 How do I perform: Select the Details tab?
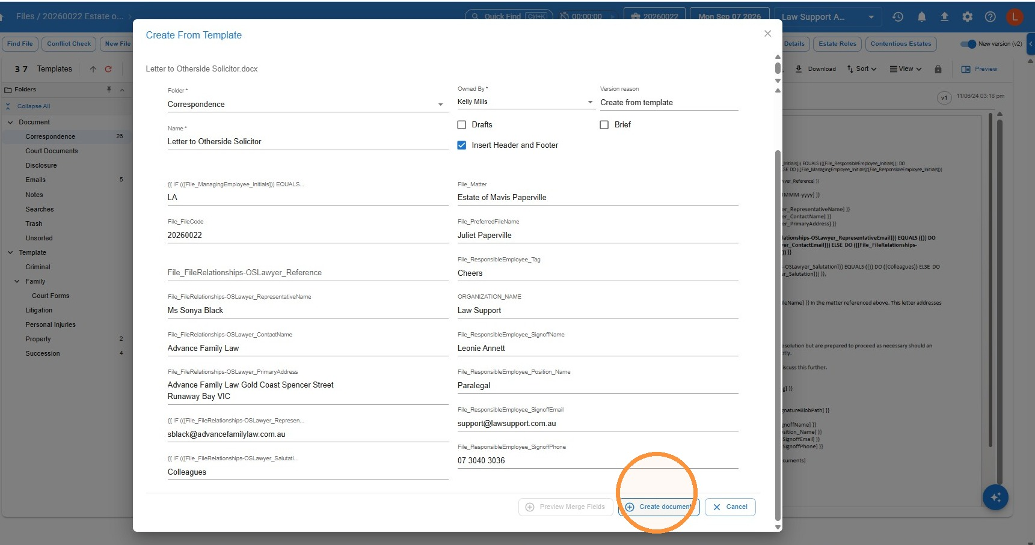pyautogui.click(x=795, y=44)
